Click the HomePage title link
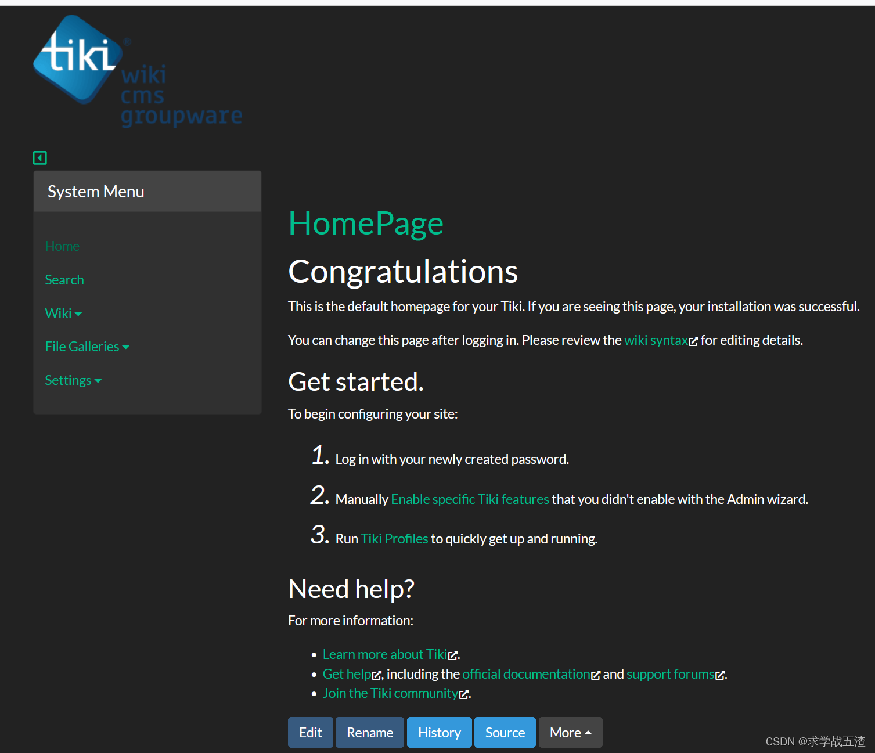The image size is (875, 753). click(x=366, y=224)
